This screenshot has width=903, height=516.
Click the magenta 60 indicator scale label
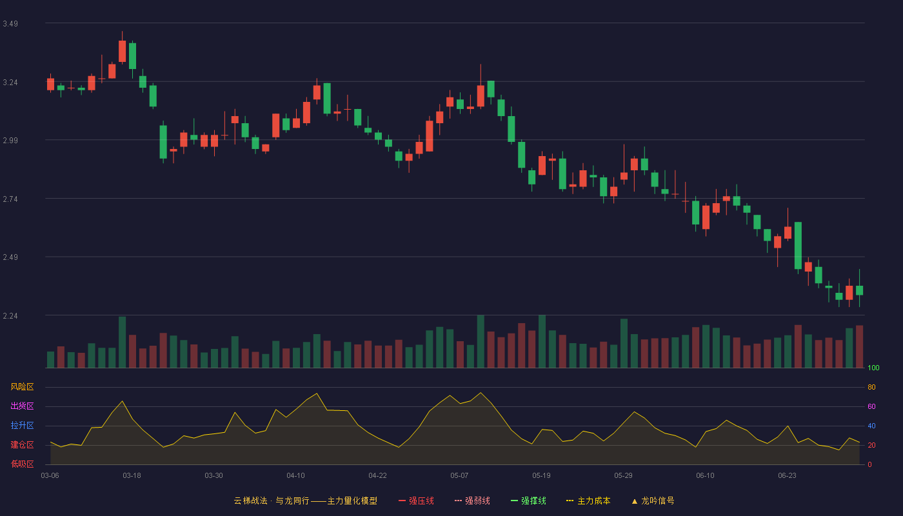[871, 407]
